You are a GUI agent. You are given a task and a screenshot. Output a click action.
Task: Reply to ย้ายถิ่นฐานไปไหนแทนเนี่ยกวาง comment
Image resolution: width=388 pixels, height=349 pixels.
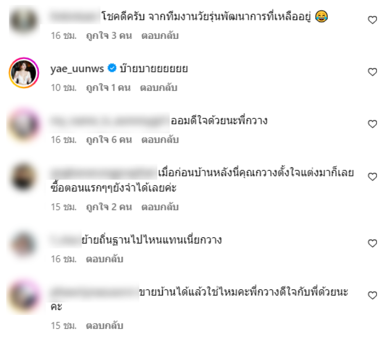tap(104, 259)
